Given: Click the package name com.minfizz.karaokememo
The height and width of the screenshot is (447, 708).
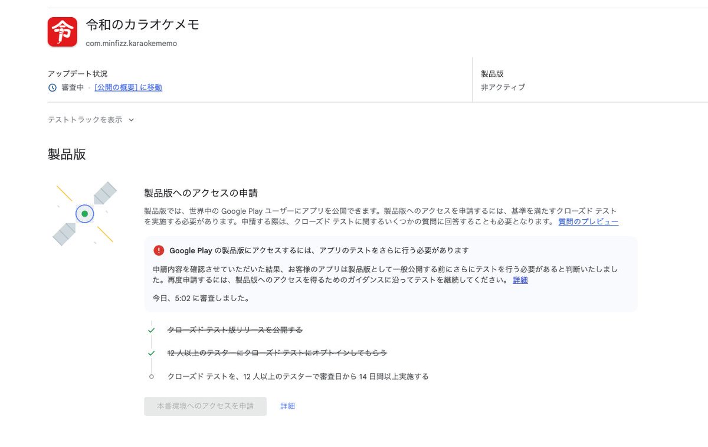Looking at the screenshot, I should pyautogui.click(x=132, y=44).
